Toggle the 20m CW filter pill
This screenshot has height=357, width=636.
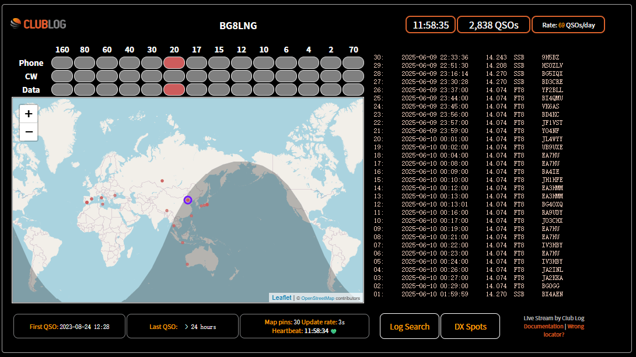[x=174, y=76]
